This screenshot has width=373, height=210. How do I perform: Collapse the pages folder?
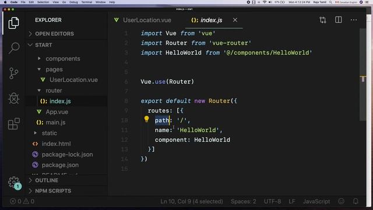(54, 69)
